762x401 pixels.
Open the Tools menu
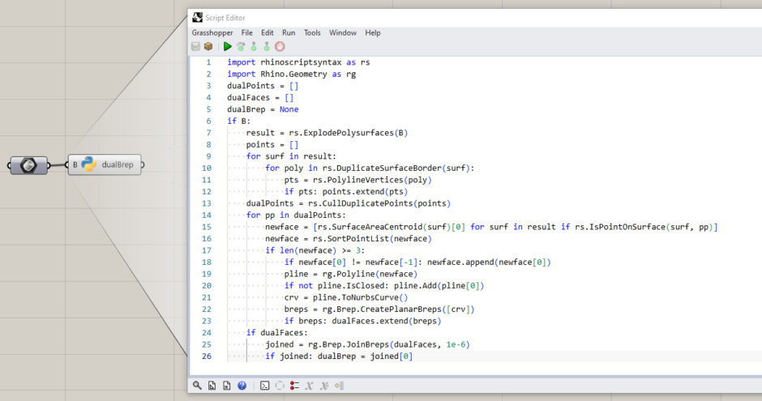pos(312,32)
